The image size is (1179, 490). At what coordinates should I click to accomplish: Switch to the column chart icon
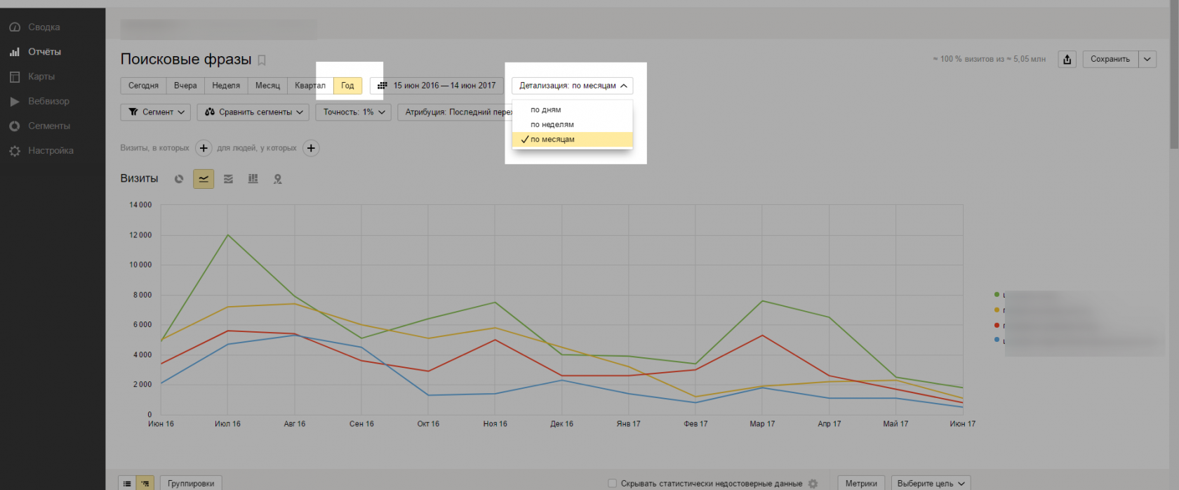(x=253, y=179)
